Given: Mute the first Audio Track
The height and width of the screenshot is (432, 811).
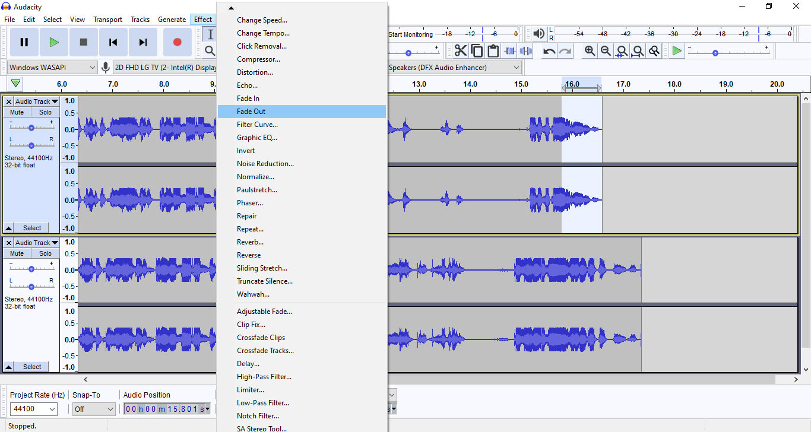Looking at the screenshot, I should 17,112.
